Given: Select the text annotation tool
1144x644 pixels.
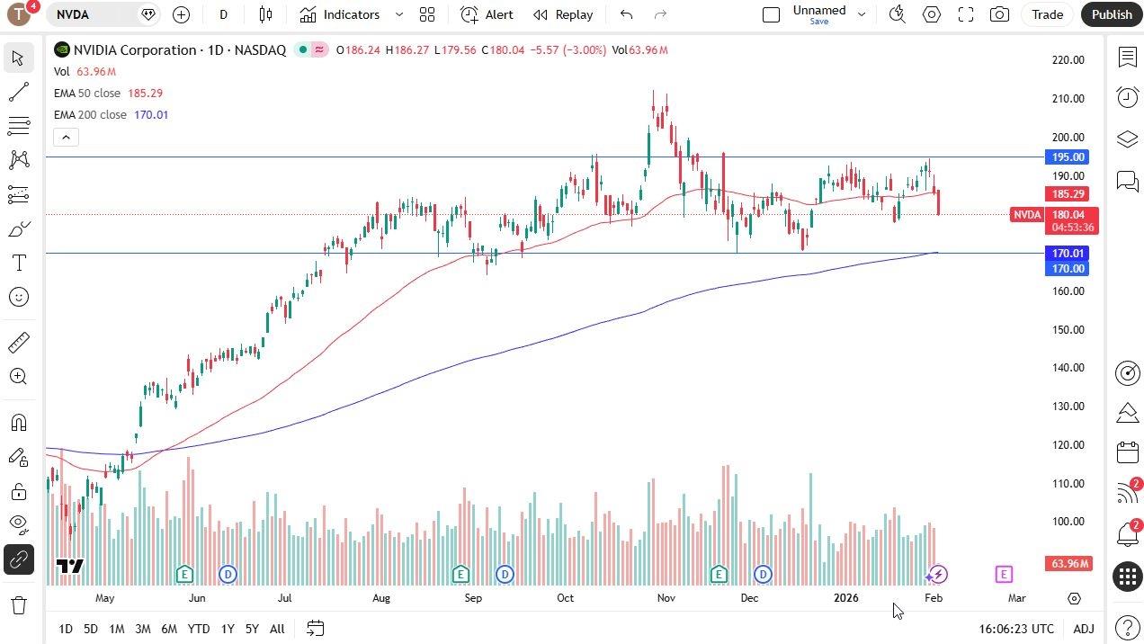Looking at the screenshot, I should click(18, 263).
